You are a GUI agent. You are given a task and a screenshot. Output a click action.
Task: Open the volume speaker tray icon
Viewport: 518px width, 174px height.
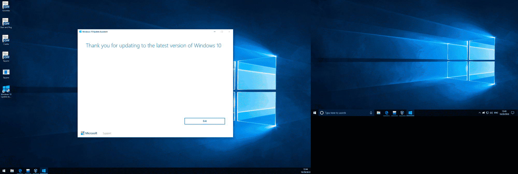[491, 113]
